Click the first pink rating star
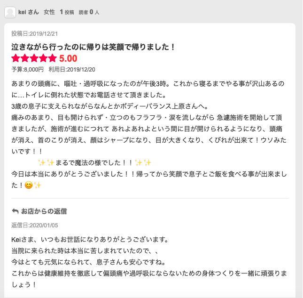 pos(16,58)
